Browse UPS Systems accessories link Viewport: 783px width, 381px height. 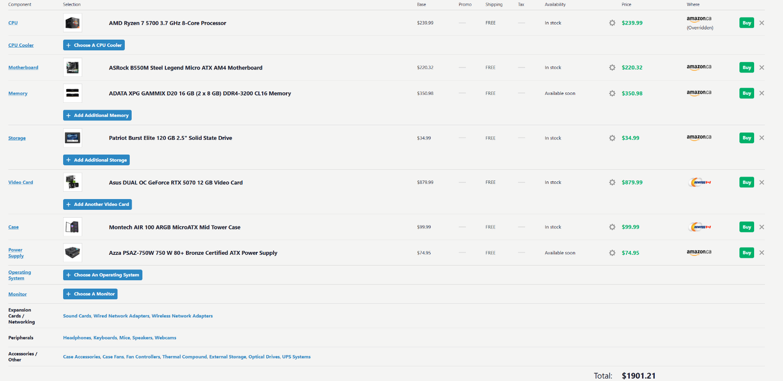tap(296, 357)
